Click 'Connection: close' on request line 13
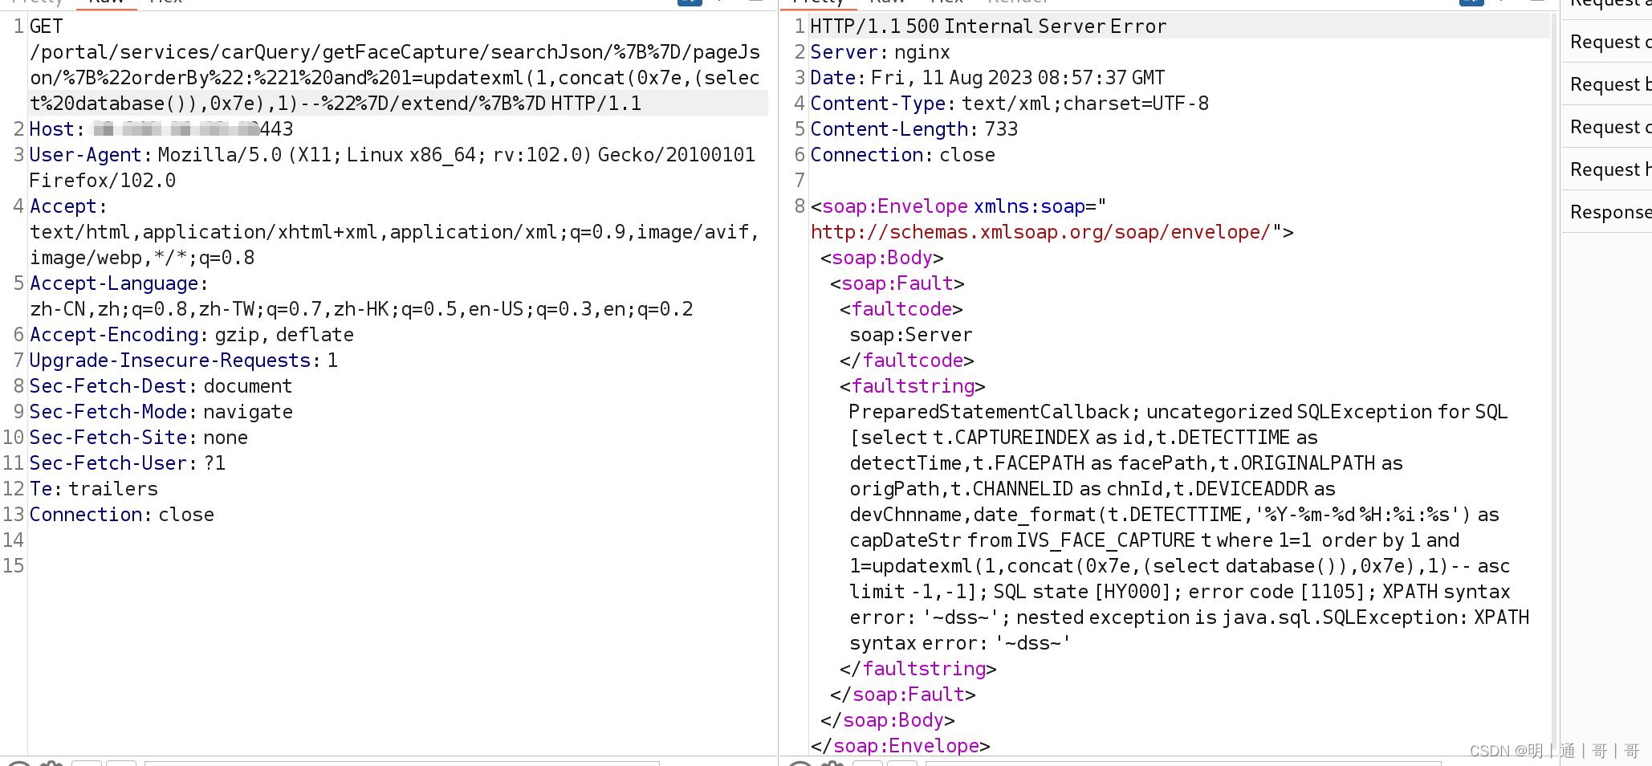Image resolution: width=1652 pixels, height=766 pixels. coord(122,515)
